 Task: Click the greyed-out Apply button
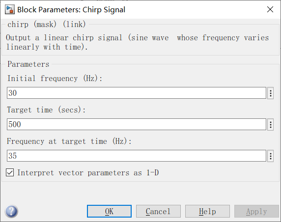point(256,211)
